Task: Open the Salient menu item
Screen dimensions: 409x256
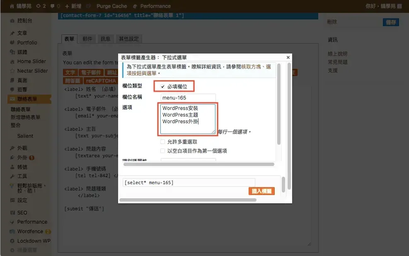Action: click(25, 136)
